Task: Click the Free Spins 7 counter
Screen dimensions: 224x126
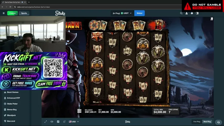Action: click(173, 111)
